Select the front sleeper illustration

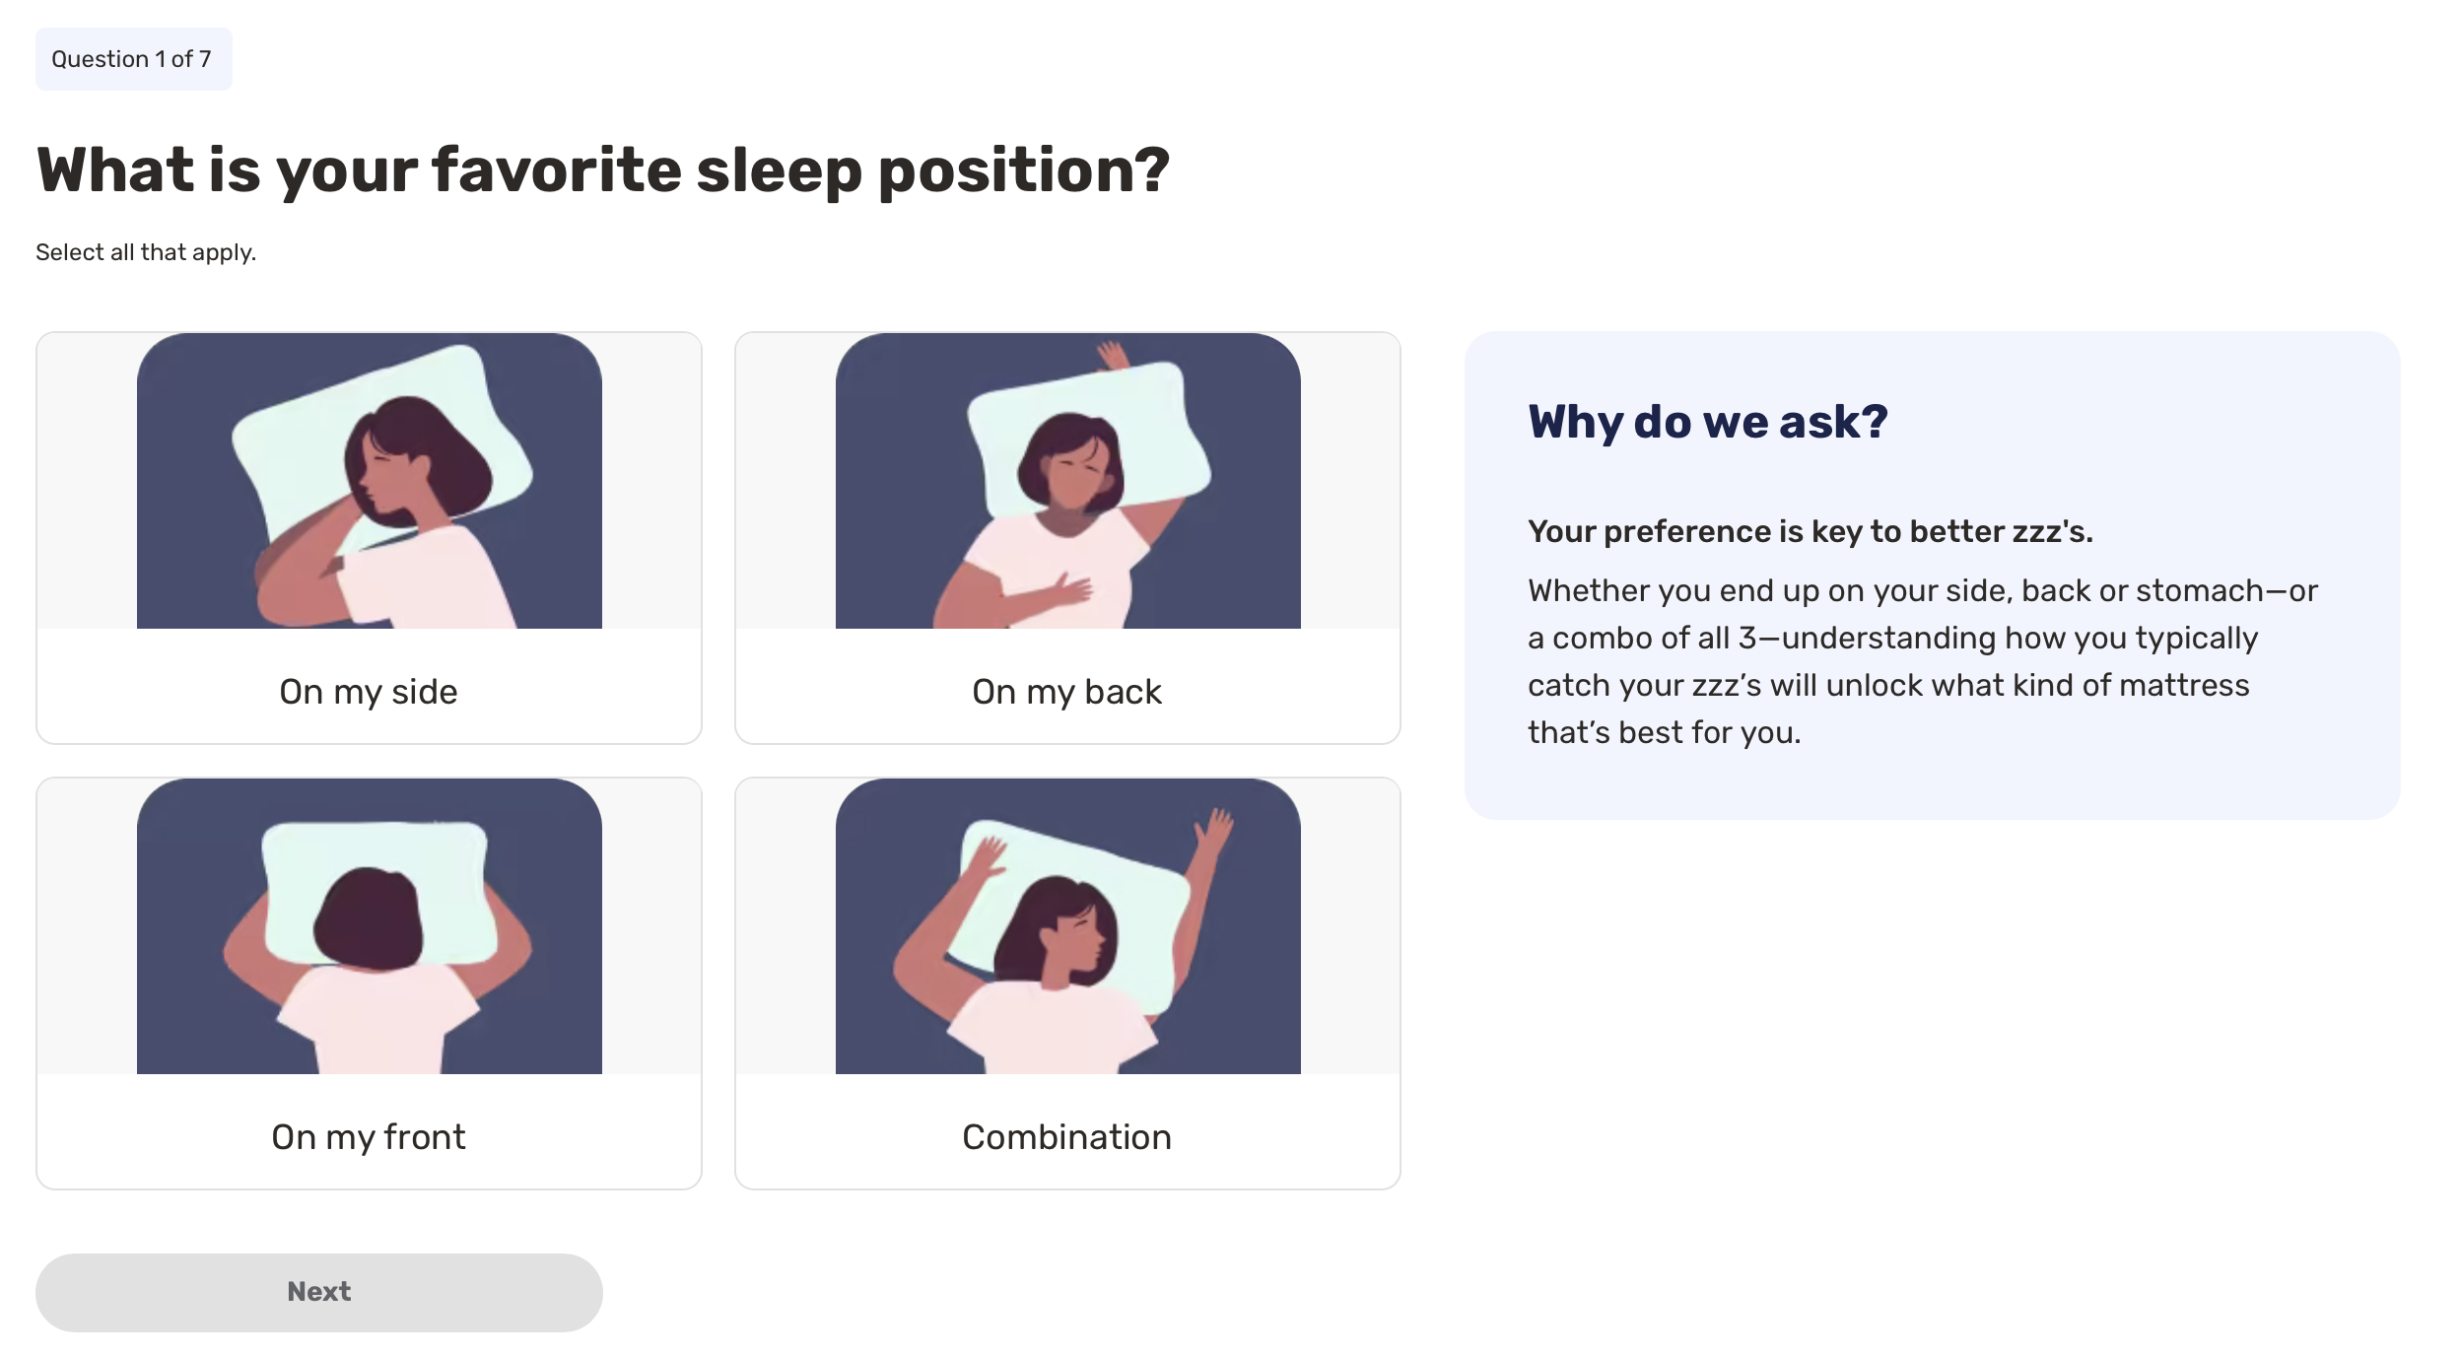pos(370,926)
